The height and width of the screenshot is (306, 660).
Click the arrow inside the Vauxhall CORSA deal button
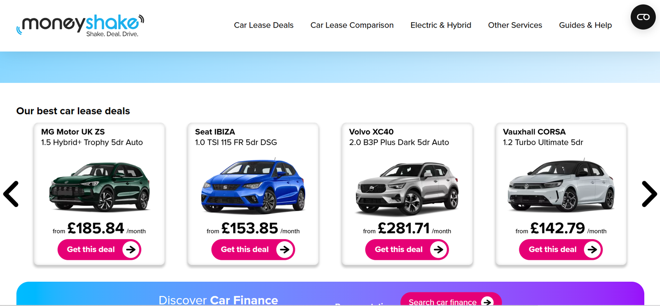593,250
